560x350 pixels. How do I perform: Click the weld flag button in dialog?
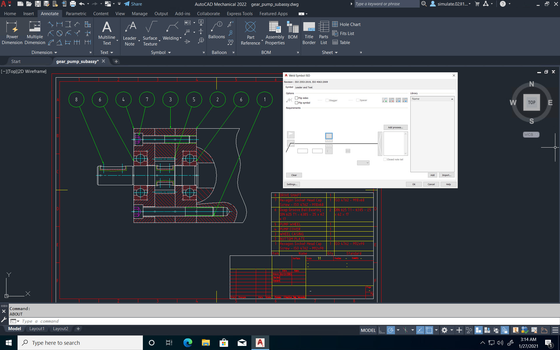[291, 134]
